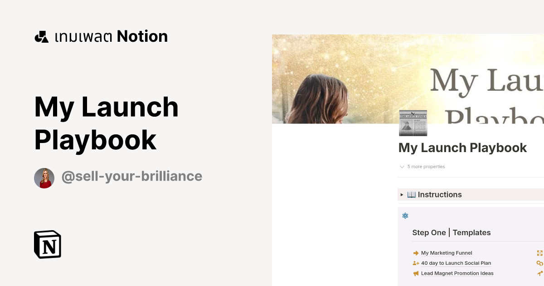The height and width of the screenshot is (286, 544).
Task: Click the creator's avatar photo
Action: click(x=44, y=178)
